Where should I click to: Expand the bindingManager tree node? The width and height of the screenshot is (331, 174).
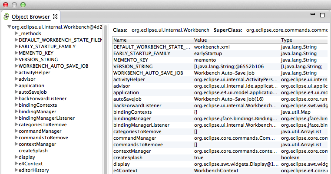[16, 112]
